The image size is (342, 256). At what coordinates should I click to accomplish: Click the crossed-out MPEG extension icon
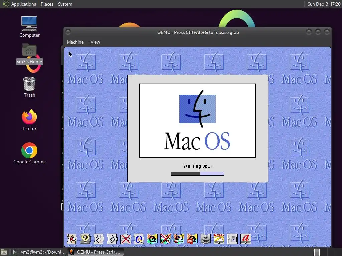tap(166, 239)
